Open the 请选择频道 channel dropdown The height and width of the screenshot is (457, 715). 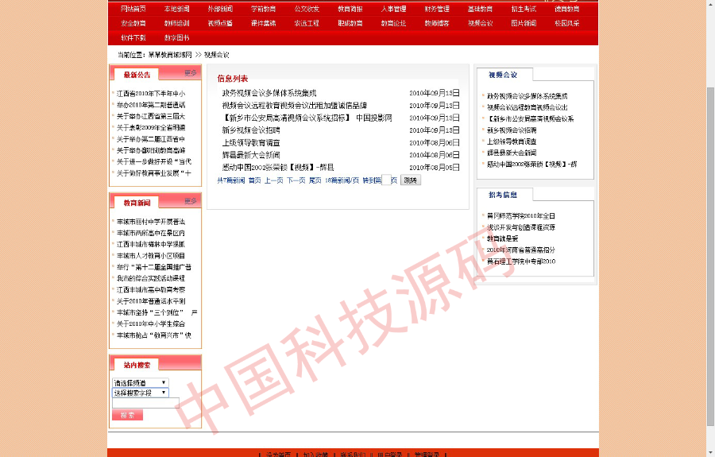140,383
